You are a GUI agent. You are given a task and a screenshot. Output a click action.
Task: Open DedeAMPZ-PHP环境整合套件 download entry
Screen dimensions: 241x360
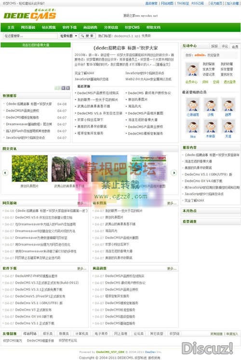point(36,276)
